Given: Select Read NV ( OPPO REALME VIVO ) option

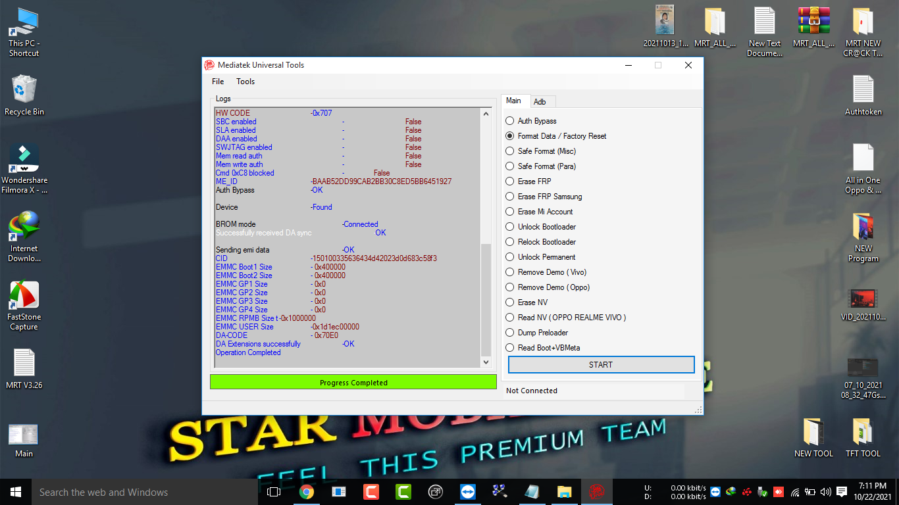Looking at the screenshot, I should click(565, 318).
